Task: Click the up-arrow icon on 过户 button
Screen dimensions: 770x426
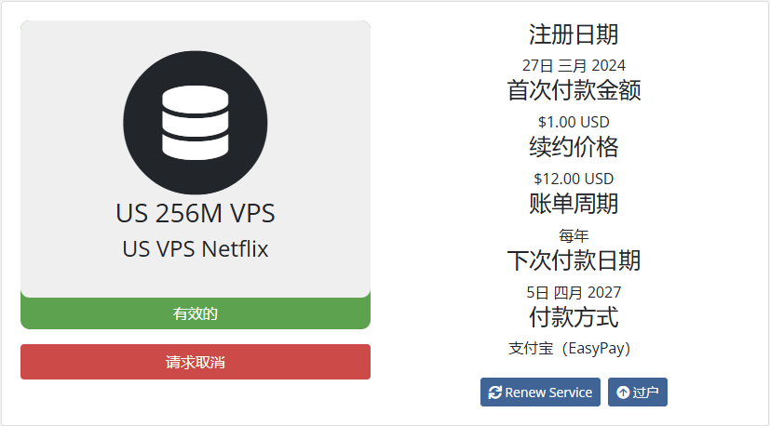Action: click(x=623, y=393)
